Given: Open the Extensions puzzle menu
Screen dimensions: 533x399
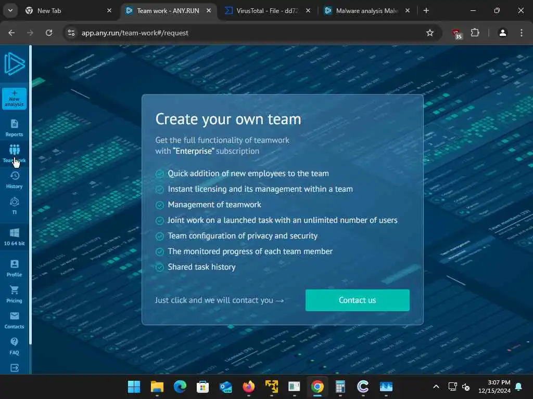Looking at the screenshot, I should tap(475, 33).
